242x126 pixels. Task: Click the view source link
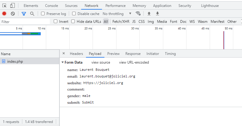(100, 62)
